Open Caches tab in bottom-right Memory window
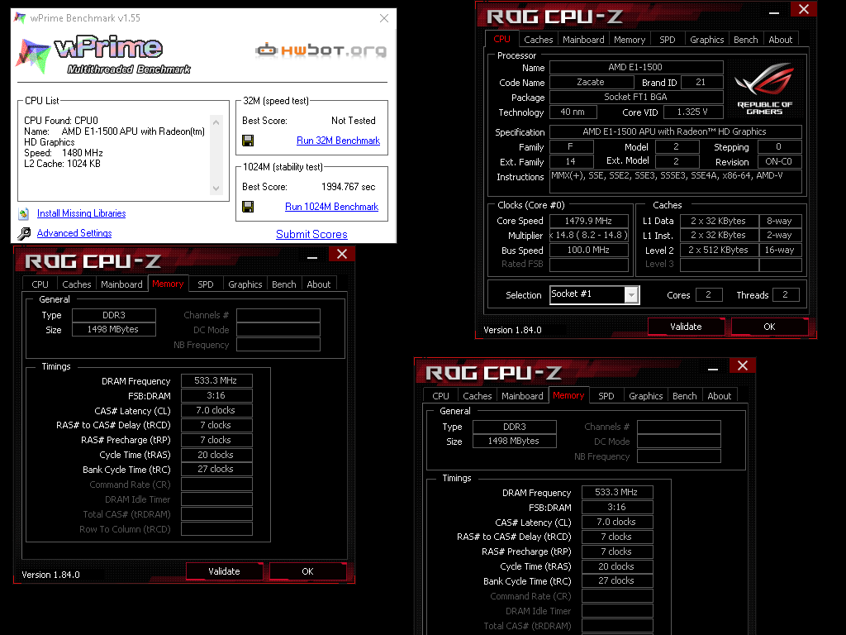This screenshot has width=846, height=635. pyautogui.click(x=478, y=396)
